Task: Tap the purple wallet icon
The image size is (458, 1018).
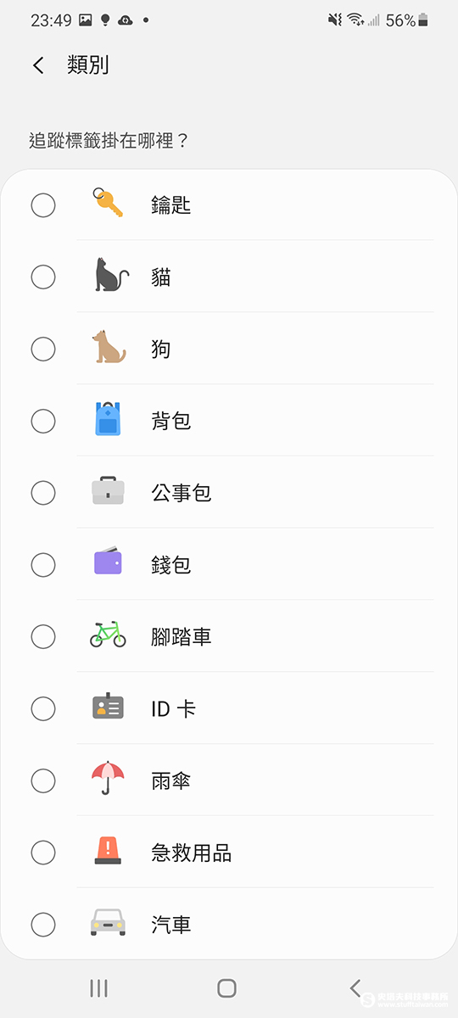Action: pos(108,562)
